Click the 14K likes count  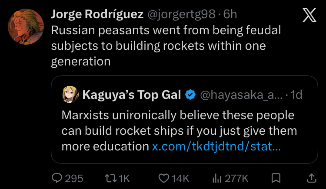point(180,179)
